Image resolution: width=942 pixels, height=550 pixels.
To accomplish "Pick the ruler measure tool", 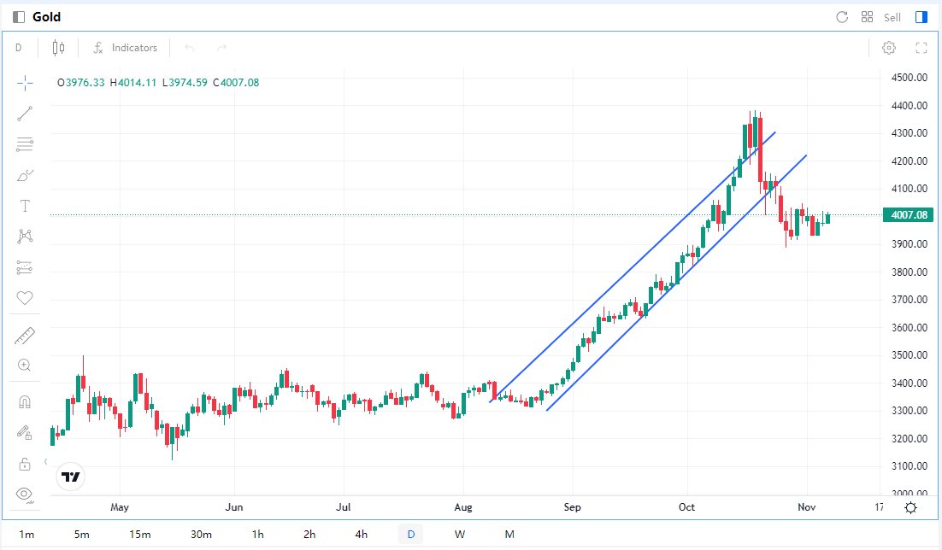I will coord(25,336).
